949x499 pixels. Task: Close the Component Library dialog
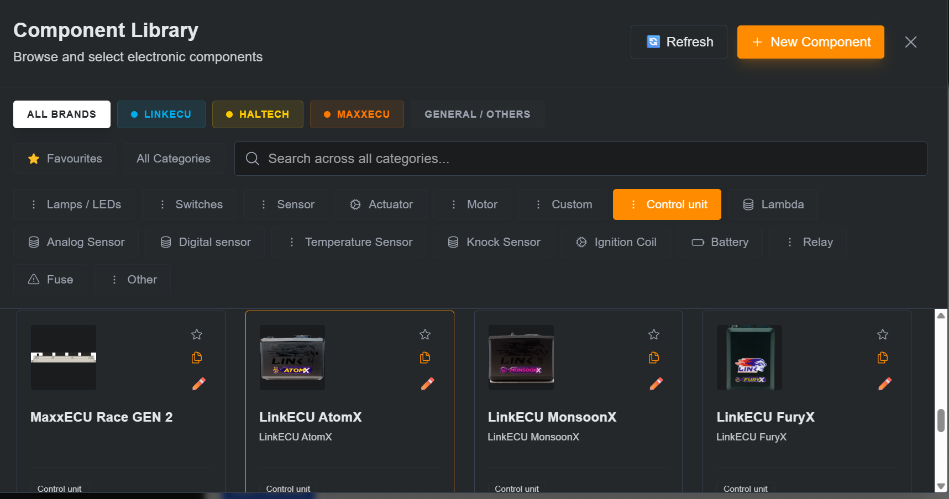tap(911, 42)
